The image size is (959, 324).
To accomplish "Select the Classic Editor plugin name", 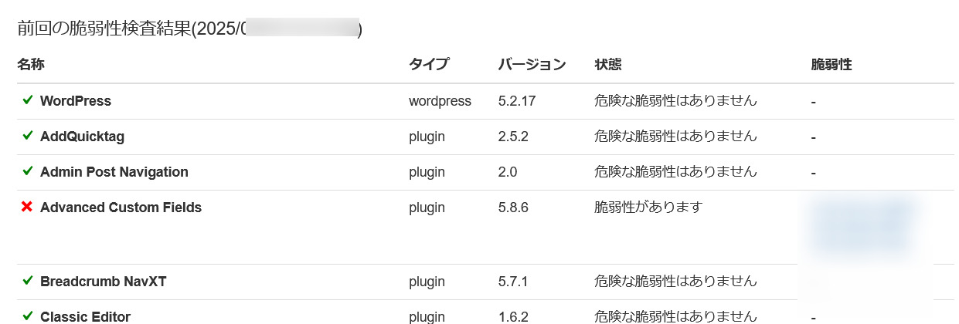I will 85,317.
